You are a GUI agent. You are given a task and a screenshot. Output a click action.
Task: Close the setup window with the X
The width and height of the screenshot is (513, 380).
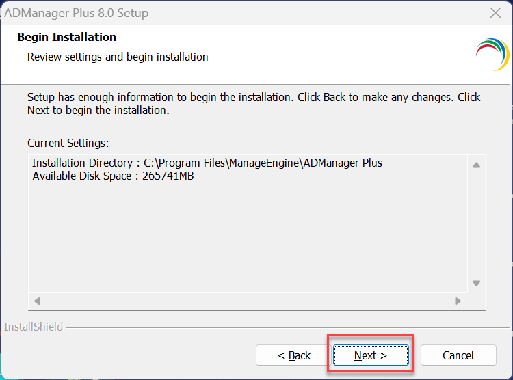point(496,13)
